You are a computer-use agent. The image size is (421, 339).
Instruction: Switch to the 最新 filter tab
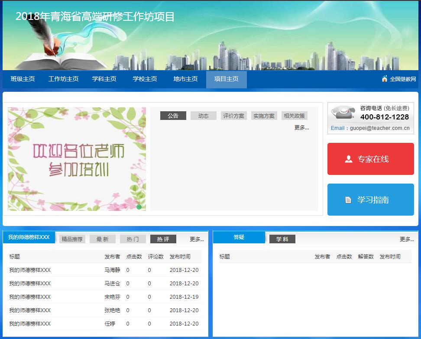click(x=103, y=239)
